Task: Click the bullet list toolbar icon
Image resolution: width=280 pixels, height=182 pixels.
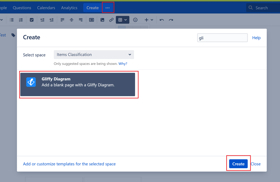Action: point(11,20)
